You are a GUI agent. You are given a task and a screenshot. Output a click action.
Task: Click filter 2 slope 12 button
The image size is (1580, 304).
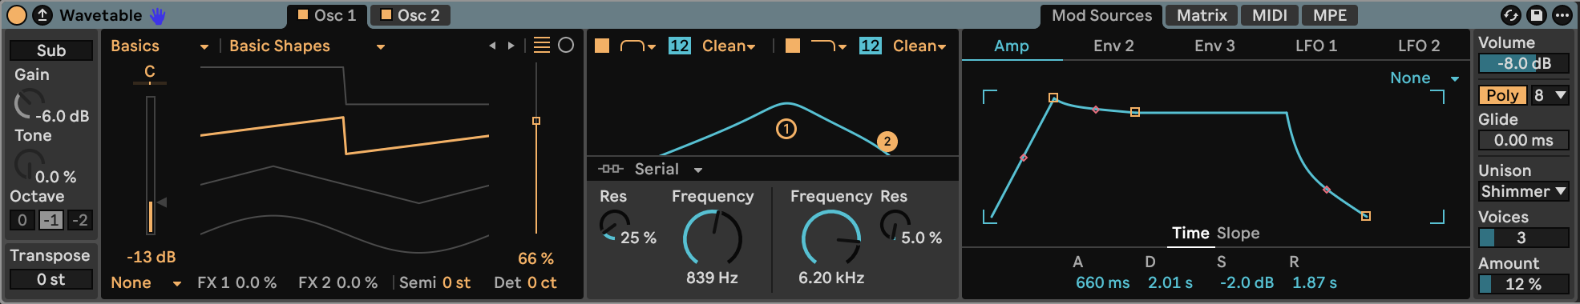870,46
